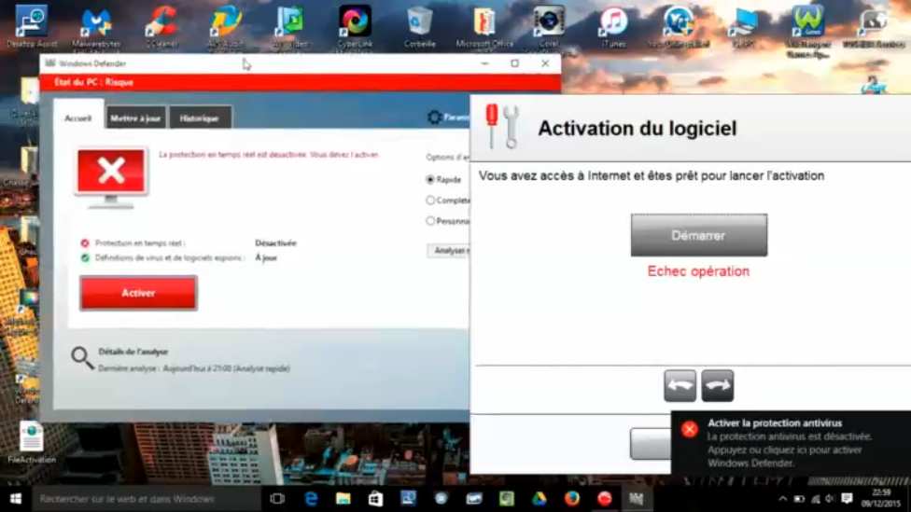The image size is (911, 512).
Task: Switch to the Mettre à jour tab
Action: coord(134,118)
